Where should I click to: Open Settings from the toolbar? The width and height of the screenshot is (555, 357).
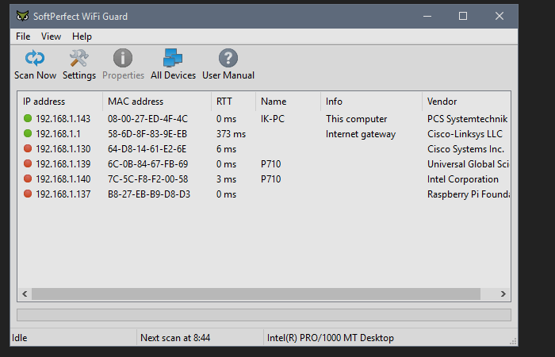point(79,58)
